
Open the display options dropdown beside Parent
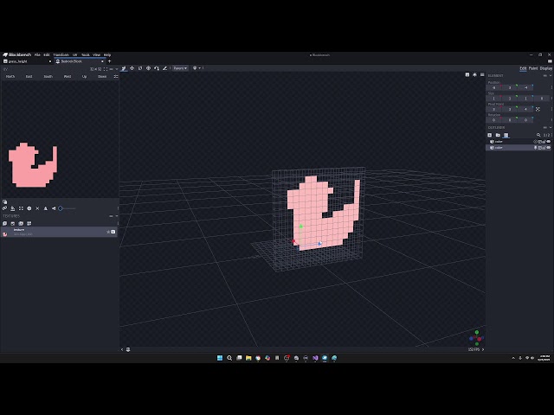[x=196, y=68]
